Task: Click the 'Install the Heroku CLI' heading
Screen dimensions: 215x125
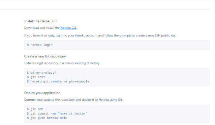Action: (41, 21)
